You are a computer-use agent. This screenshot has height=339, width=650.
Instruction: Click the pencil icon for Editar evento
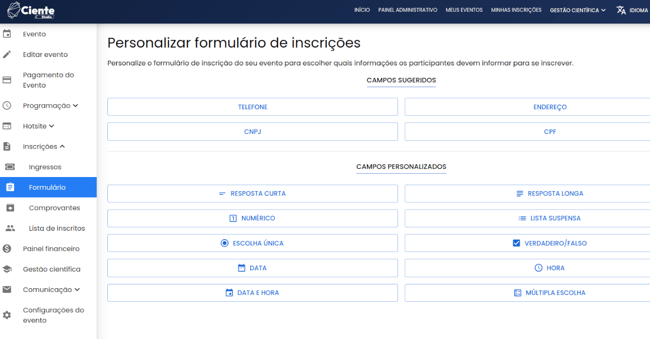tap(7, 55)
